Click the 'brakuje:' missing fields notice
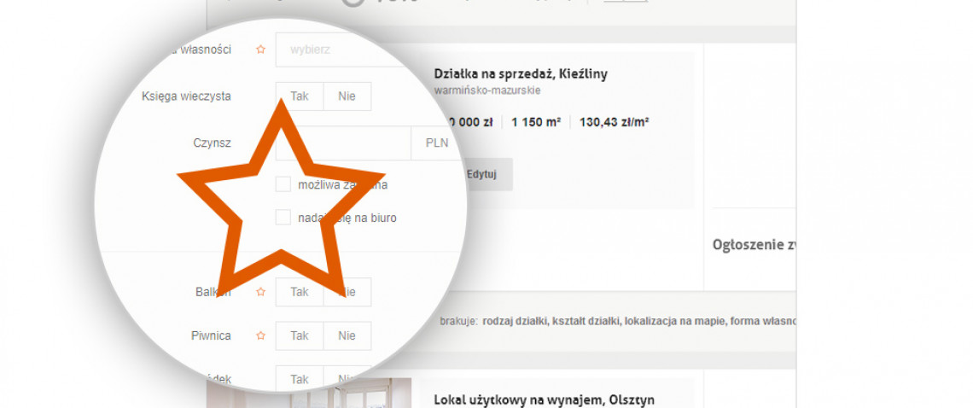The width and height of the screenshot is (973, 408). click(458, 322)
